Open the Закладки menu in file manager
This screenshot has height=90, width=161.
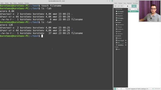pyautogui.click(x=135, y=3)
